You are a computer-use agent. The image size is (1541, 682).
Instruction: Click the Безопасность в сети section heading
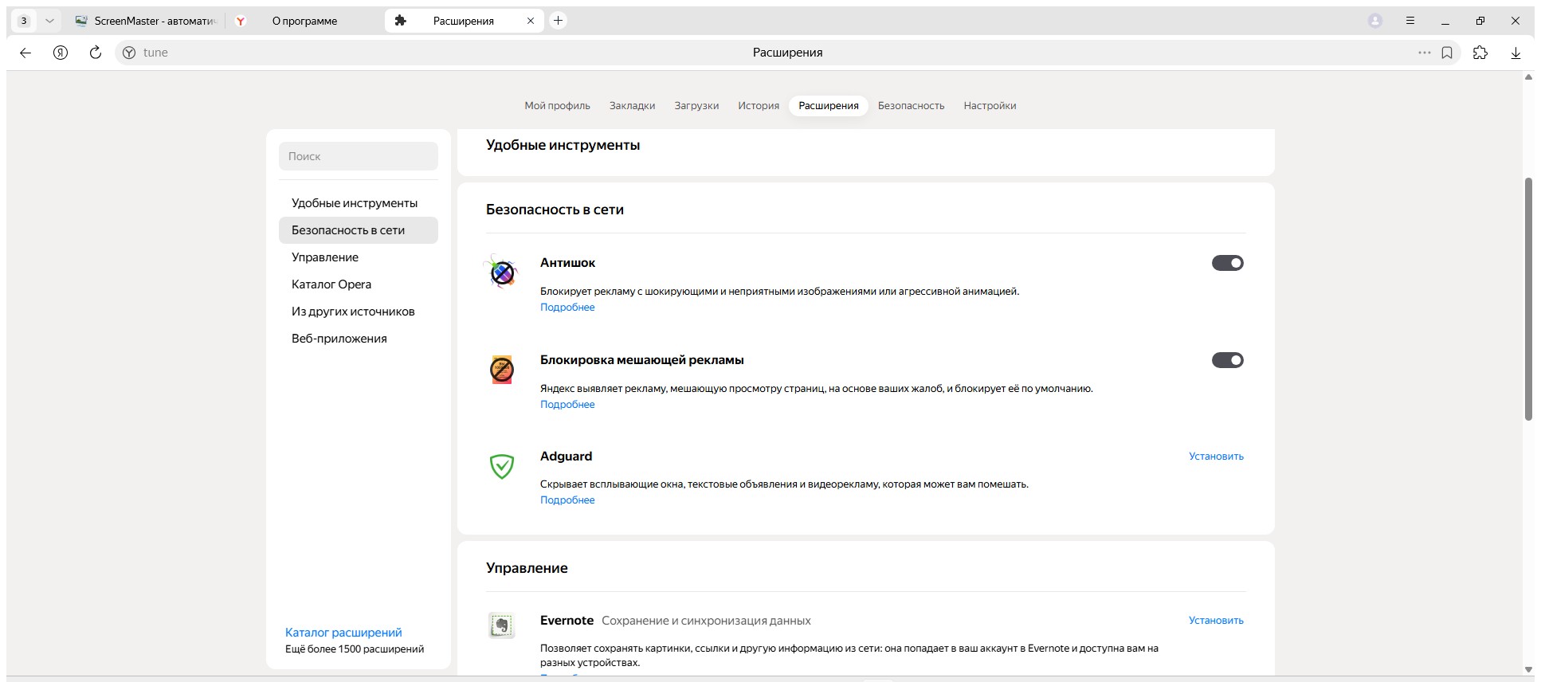[x=555, y=210]
